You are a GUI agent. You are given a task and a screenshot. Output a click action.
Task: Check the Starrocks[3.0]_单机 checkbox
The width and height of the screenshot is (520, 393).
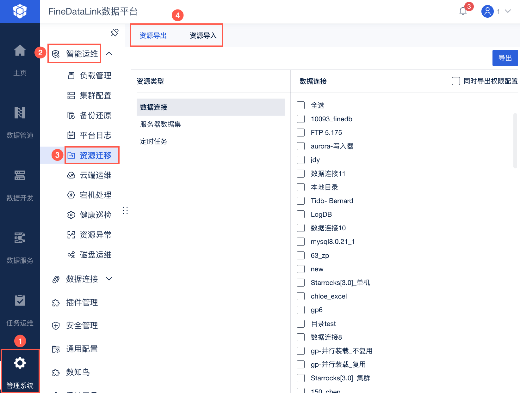(301, 282)
